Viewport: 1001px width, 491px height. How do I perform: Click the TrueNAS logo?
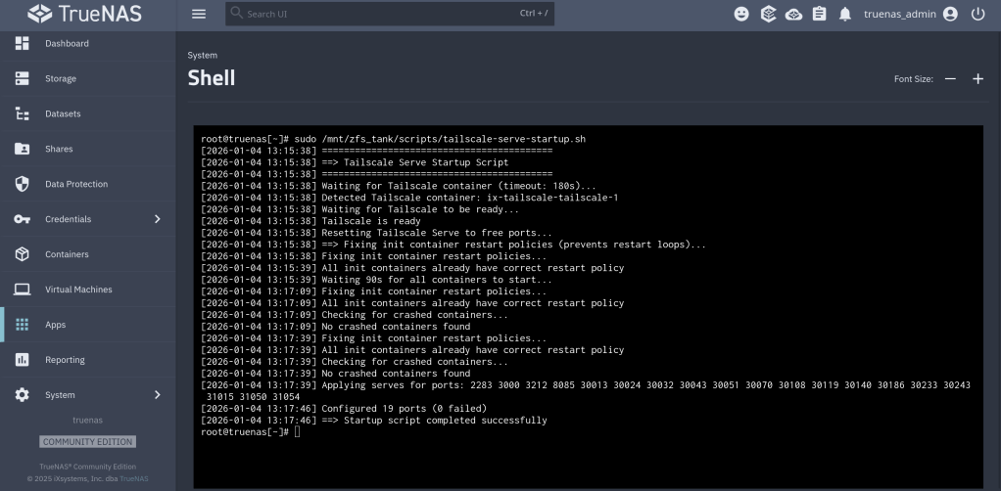[86, 15]
